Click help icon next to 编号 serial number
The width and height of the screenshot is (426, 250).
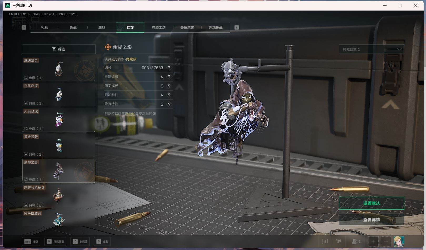pos(169,68)
